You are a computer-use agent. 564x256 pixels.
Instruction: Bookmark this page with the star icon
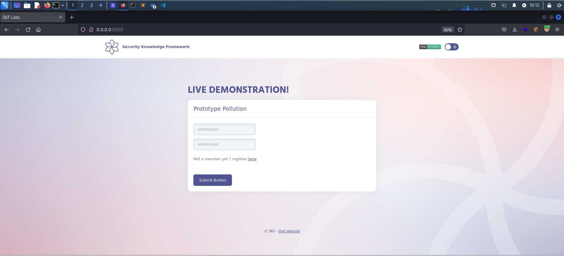[460, 29]
